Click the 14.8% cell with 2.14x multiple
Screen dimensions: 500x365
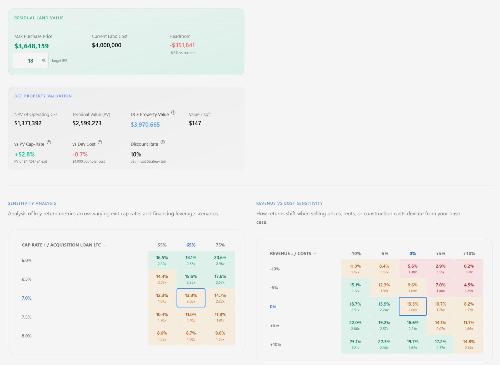469,344
